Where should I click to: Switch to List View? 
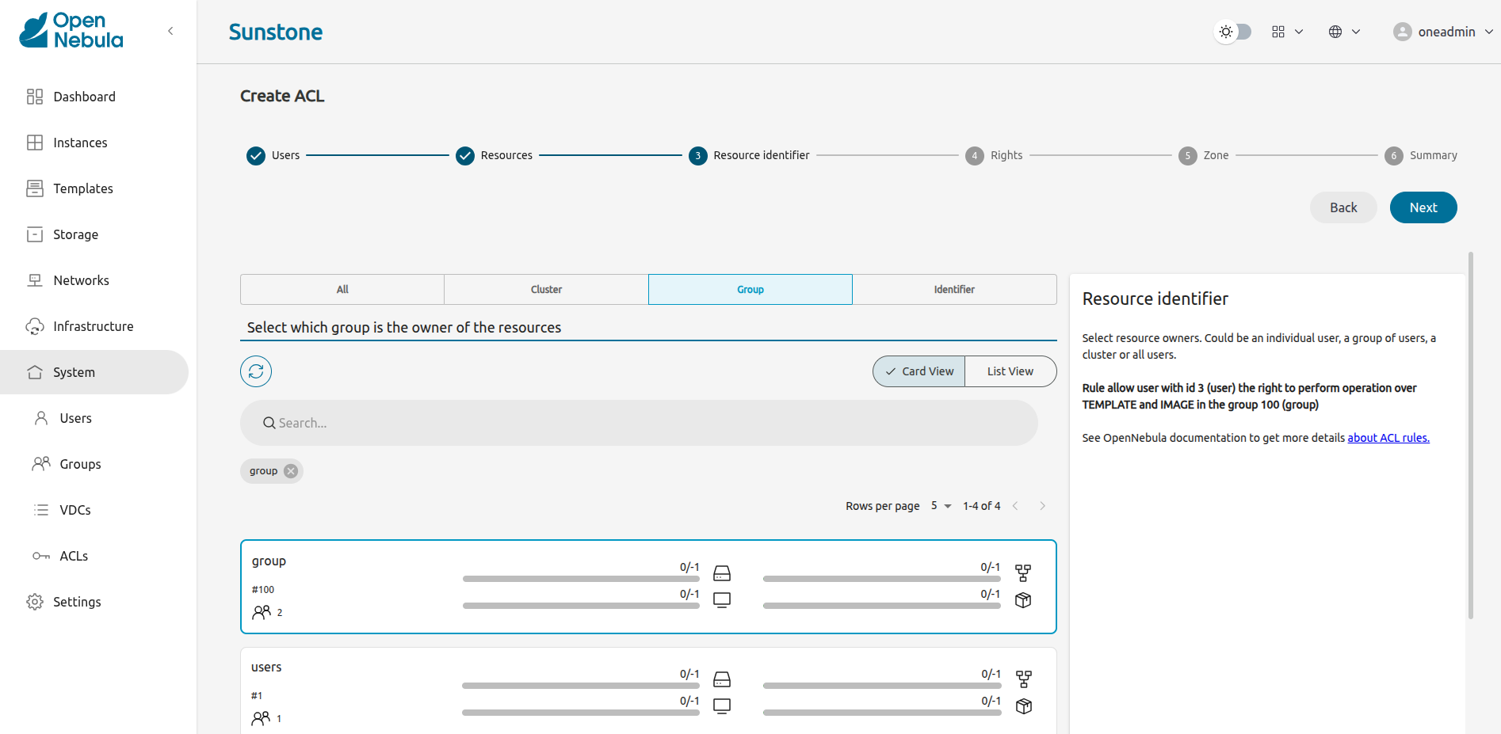click(1009, 371)
